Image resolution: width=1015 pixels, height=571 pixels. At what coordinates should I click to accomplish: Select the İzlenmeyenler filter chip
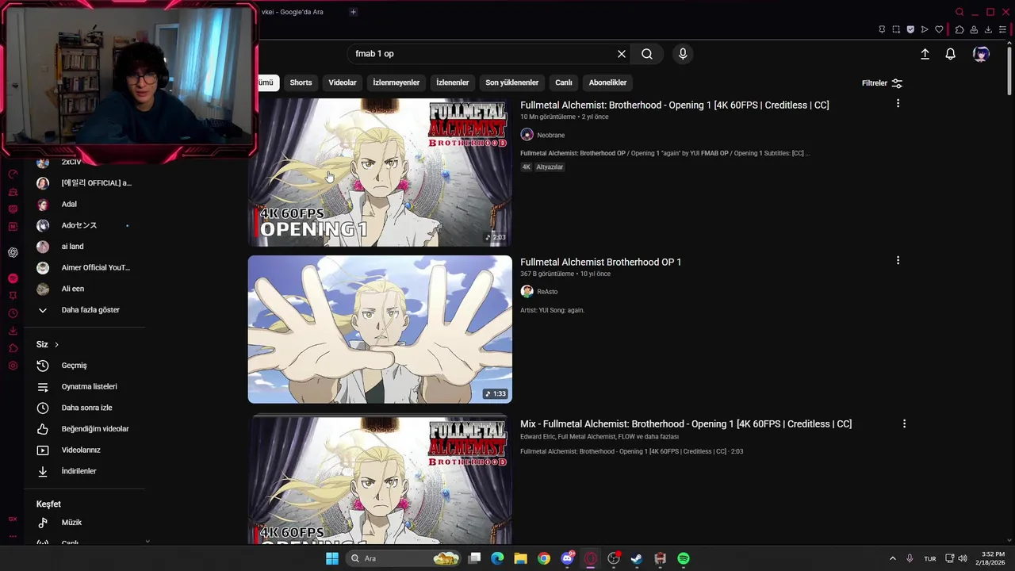(396, 82)
